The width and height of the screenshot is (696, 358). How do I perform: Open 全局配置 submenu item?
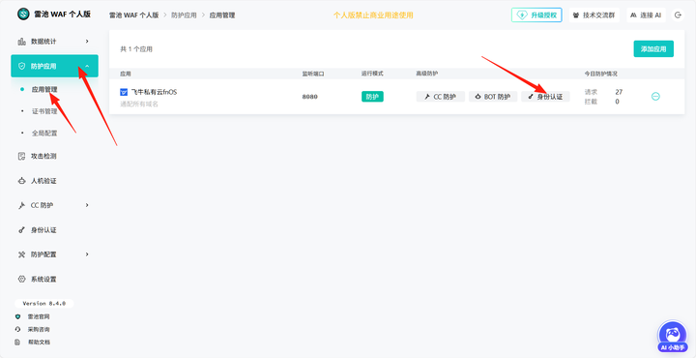[44, 133]
